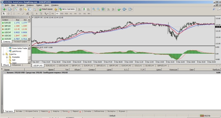This screenshot has width=221, height=118.
Task: Switch chart to candlesticks icon
Action: [84, 9]
